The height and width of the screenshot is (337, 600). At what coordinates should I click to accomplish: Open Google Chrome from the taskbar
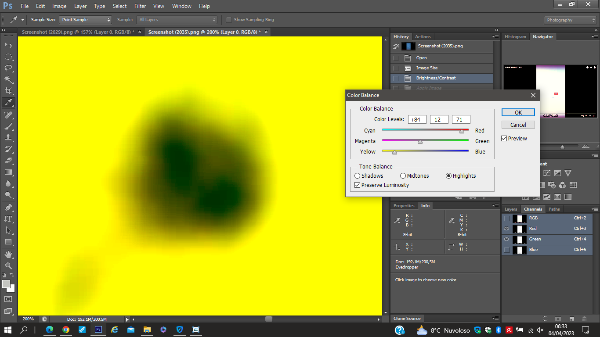66,330
